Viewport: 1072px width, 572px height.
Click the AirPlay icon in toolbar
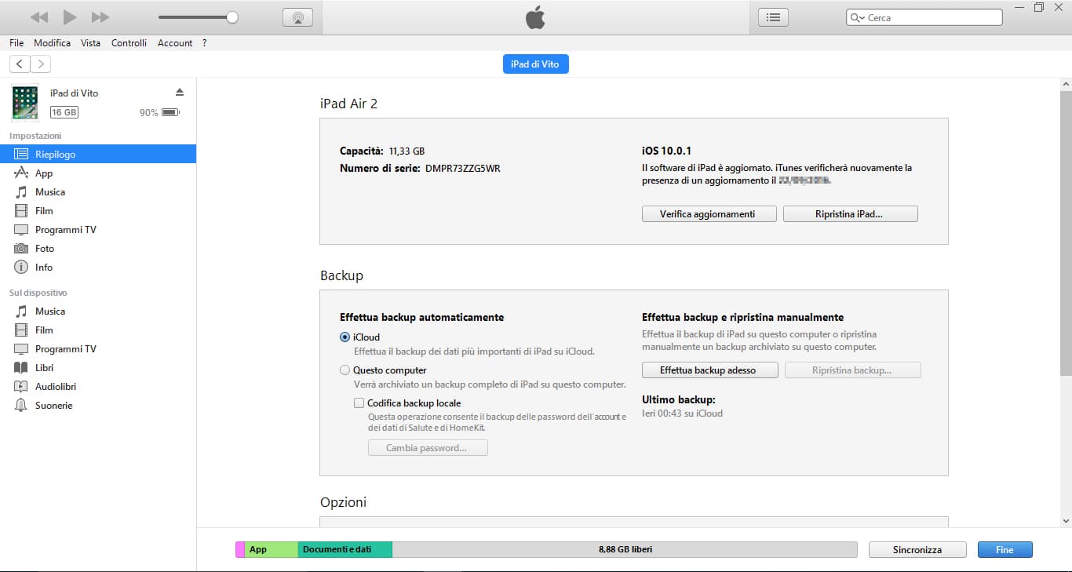click(297, 17)
